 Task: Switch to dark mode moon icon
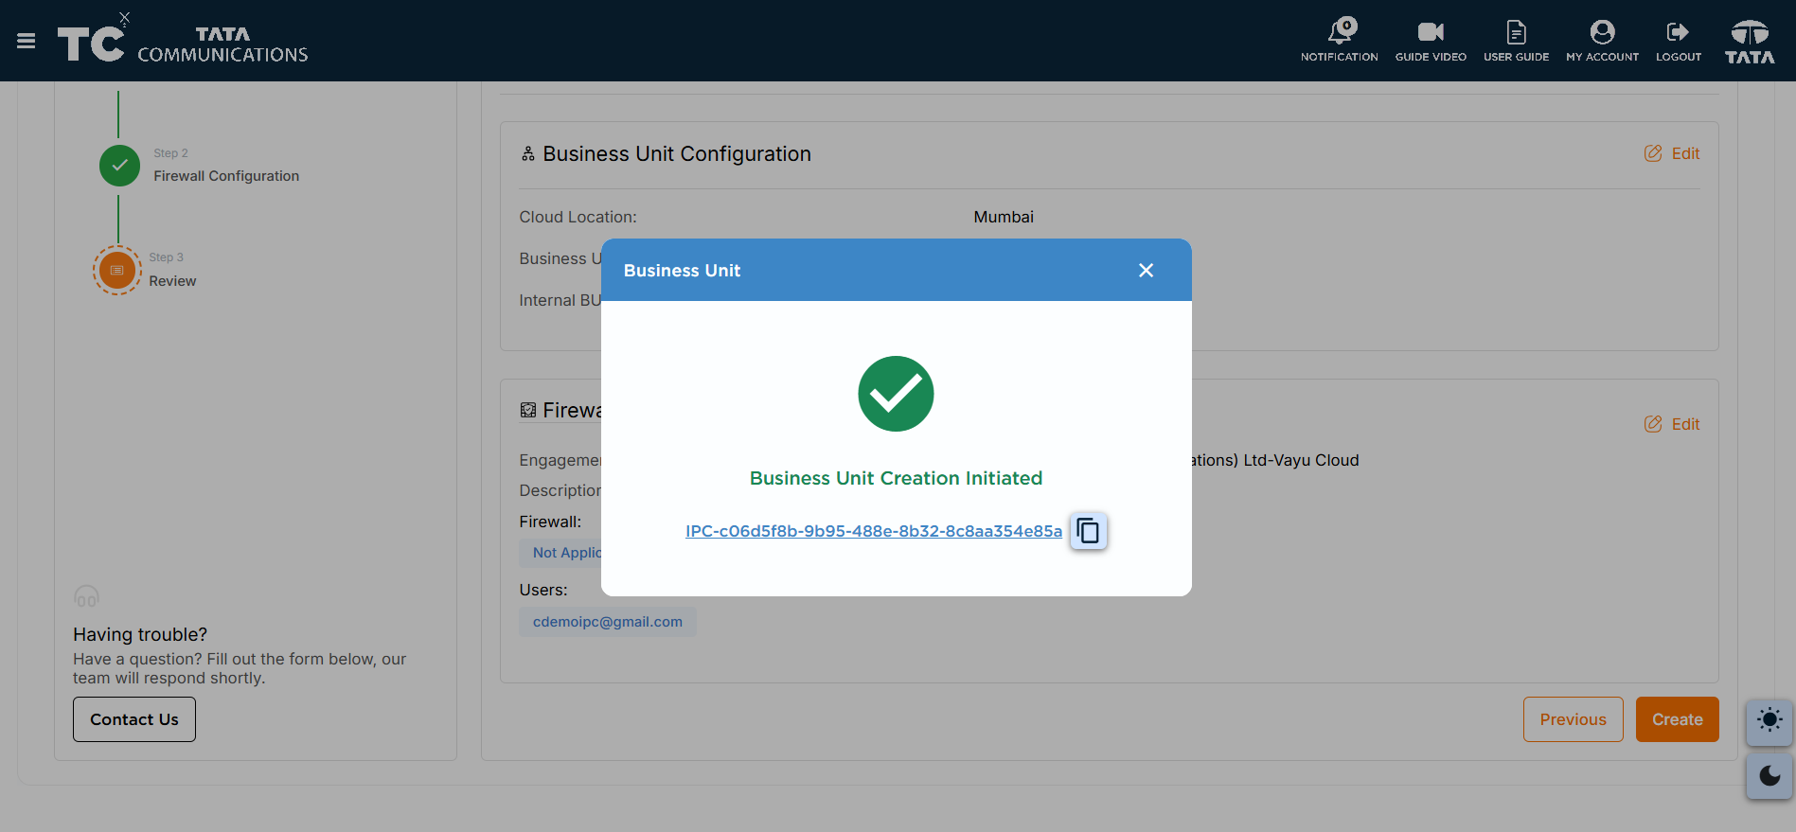tap(1769, 777)
